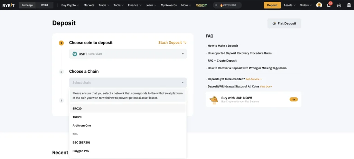This screenshot has height=159, width=354.
Task: Click the Slash Deposit link
Action: click(x=170, y=43)
